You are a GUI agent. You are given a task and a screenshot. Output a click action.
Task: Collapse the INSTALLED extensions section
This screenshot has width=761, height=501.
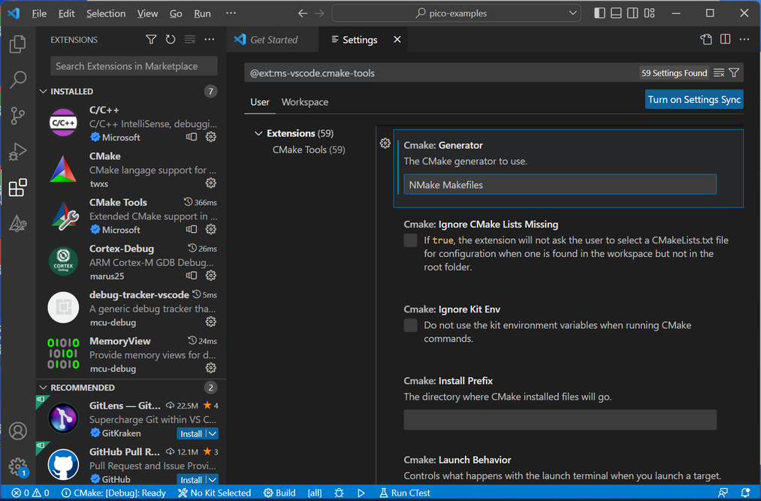pyautogui.click(x=43, y=92)
